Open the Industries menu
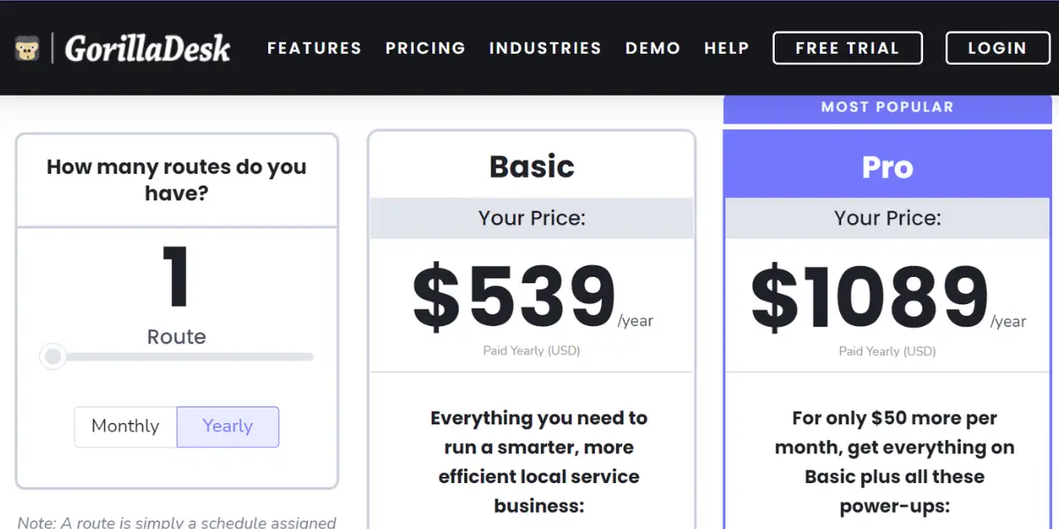 545,48
